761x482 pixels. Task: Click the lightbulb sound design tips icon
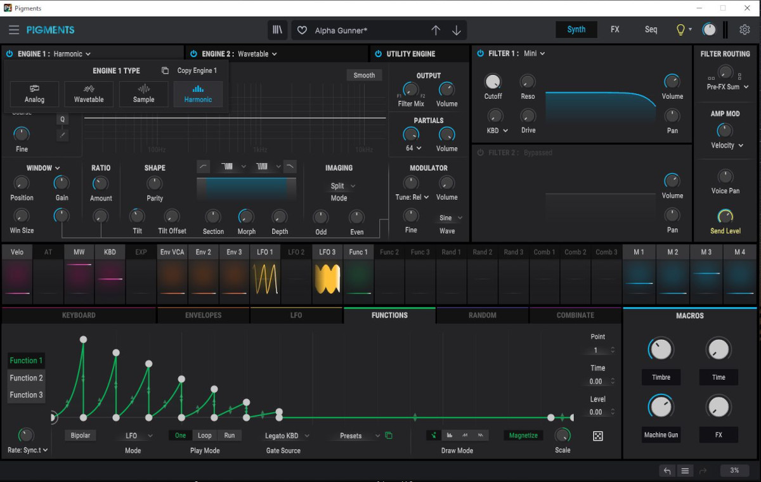coord(681,30)
